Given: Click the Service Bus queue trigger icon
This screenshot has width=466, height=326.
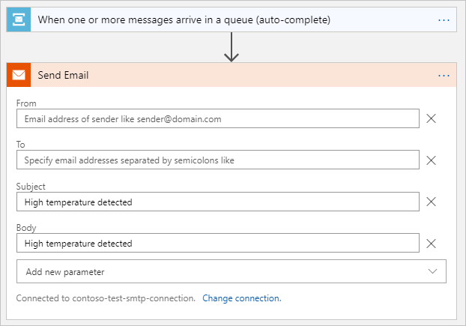Looking at the screenshot, I should click(x=19, y=19).
